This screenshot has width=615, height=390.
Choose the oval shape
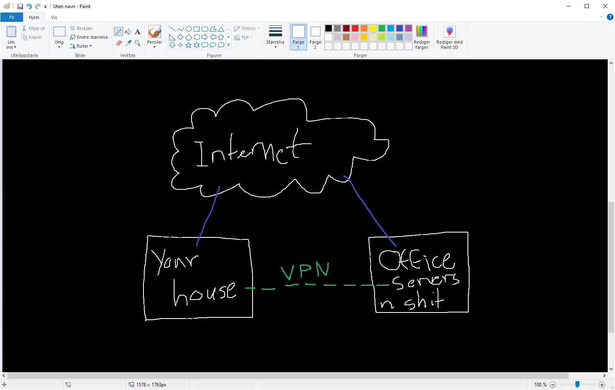189,29
